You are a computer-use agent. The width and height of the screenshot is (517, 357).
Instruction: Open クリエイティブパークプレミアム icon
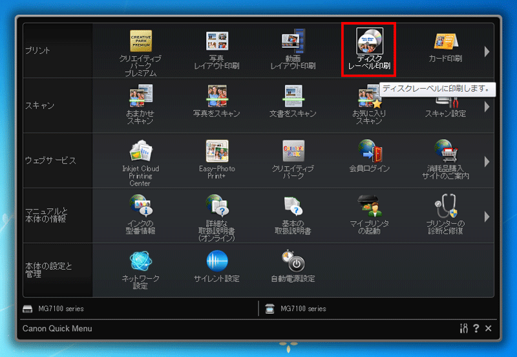click(x=140, y=52)
